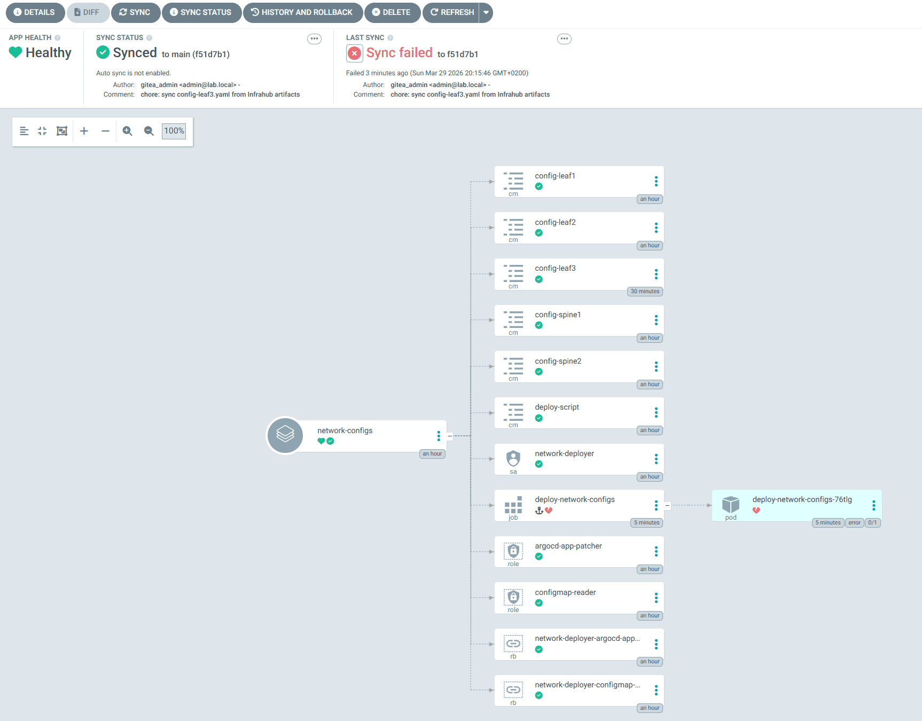
Task: Select the fit-to-view icon in graph toolbar
Action: coord(42,131)
